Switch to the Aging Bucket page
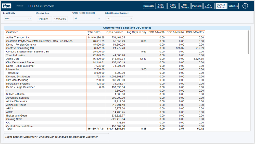Viewport: 255px width, 144px height. click(x=161, y=6)
